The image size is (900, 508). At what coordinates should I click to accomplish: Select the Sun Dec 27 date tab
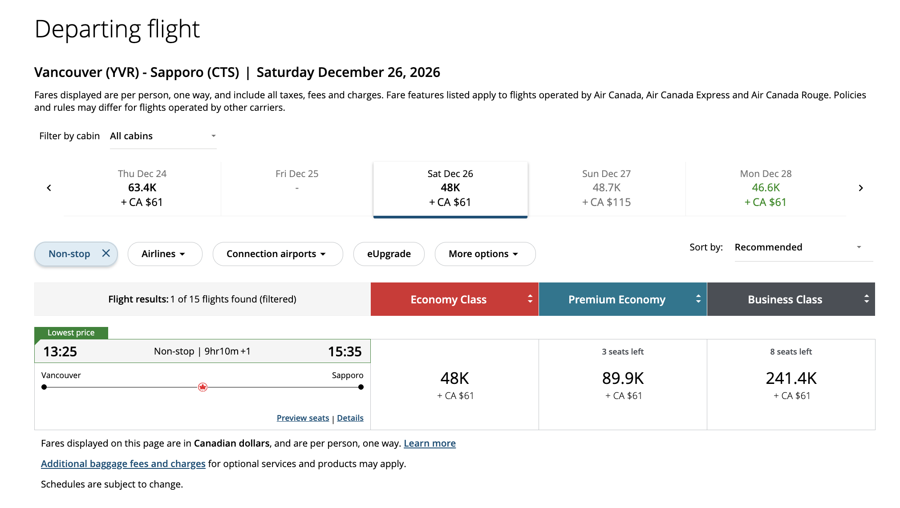(x=606, y=187)
